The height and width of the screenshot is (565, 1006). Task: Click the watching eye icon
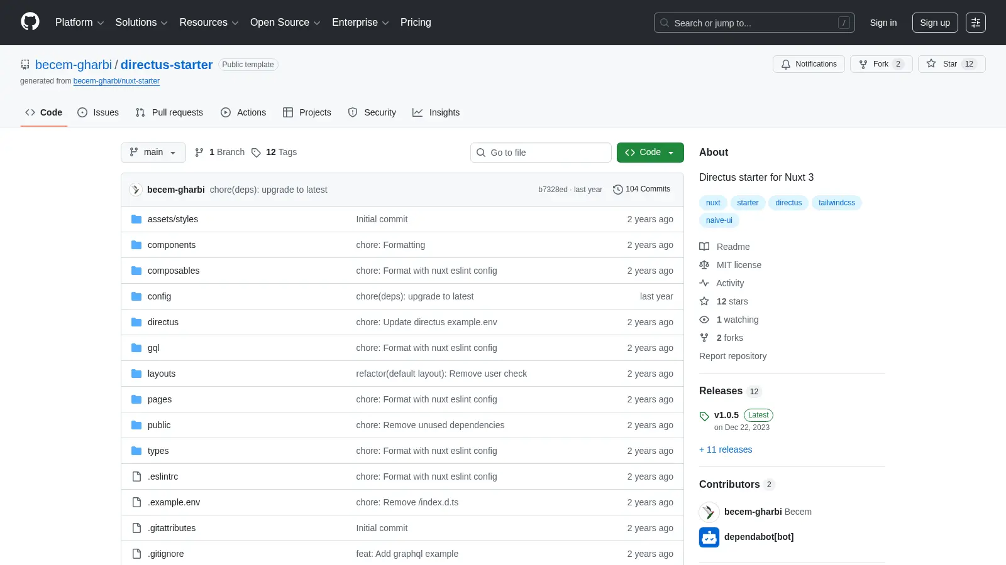point(704,320)
